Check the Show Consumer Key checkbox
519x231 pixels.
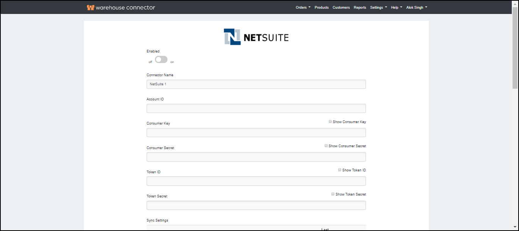tap(330, 122)
